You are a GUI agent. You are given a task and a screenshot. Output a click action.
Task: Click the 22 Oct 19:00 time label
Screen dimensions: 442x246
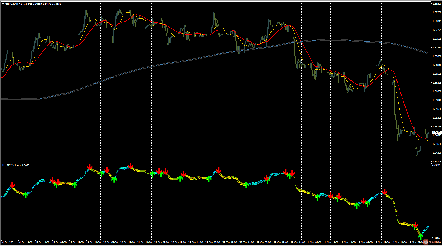(x=179, y=243)
